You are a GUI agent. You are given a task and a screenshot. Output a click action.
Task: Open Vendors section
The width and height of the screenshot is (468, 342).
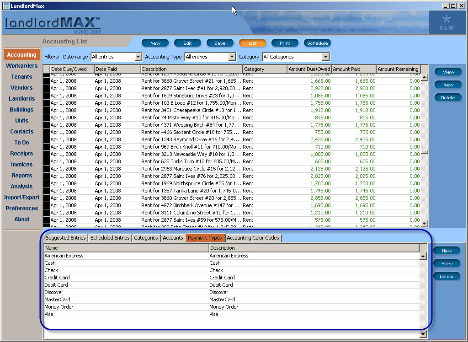(22, 87)
